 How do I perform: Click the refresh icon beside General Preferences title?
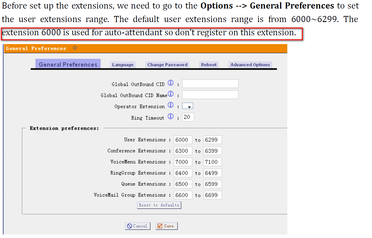coord(75,48)
